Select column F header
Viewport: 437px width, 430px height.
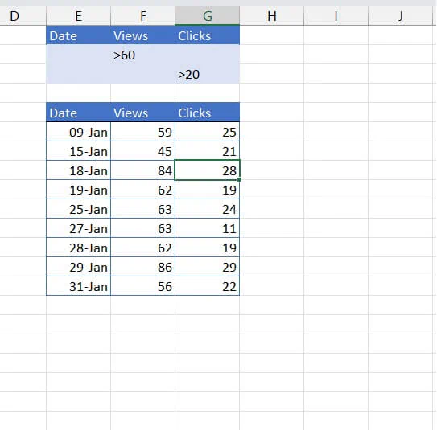pos(142,16)
